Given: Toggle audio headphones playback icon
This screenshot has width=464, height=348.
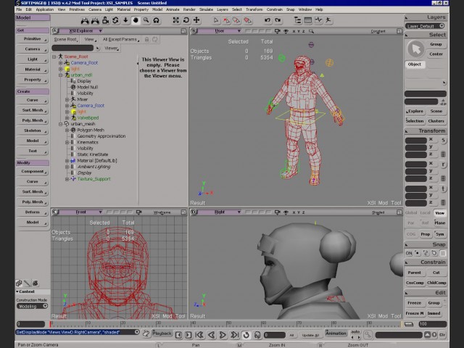Looking at the screenshot, I should point(257,335).
